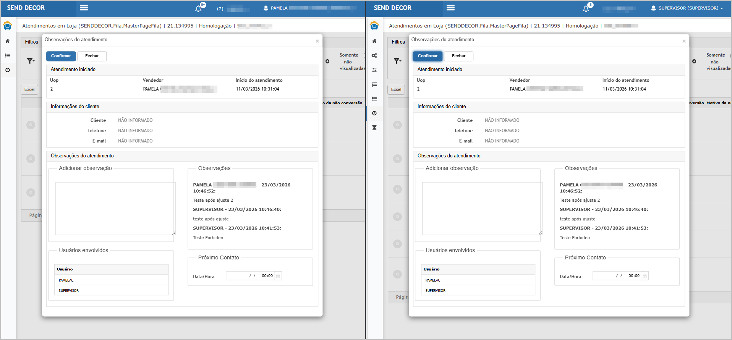
Task: Close the right Observações do atendimento dialog with X
Action: pos(684,41)
